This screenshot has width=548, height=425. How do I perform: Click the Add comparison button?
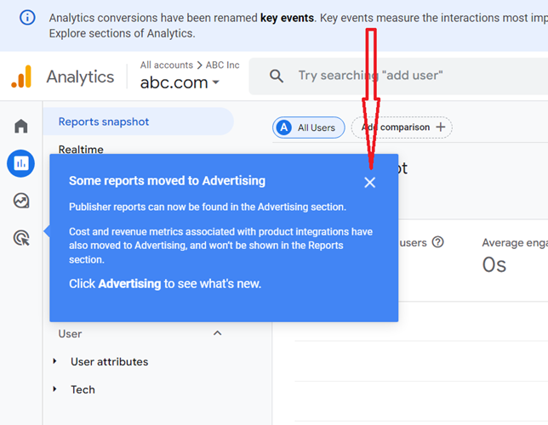coord(402,127)
